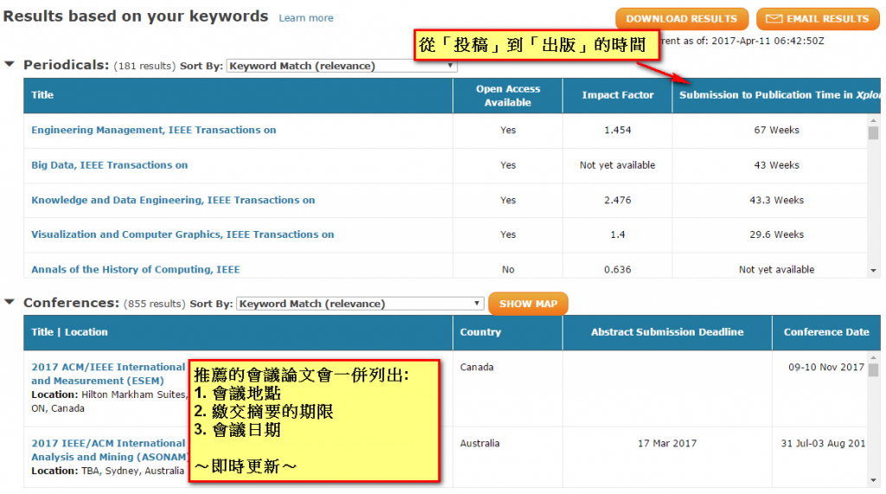Click the Impact Factor column header

click(618, 95)
